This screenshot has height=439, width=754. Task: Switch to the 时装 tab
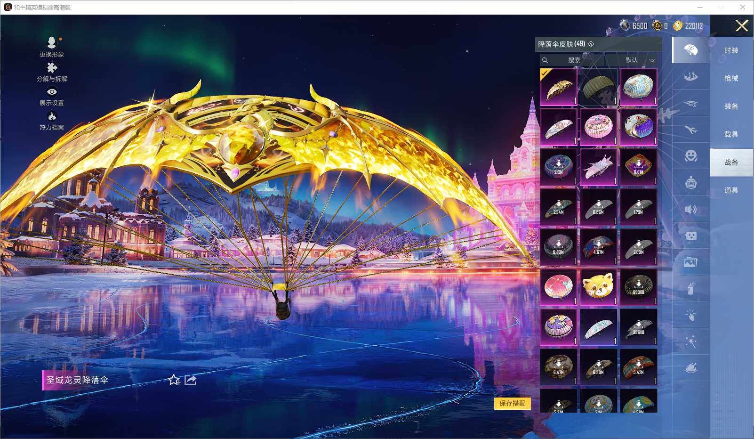(x=731, y=50)
